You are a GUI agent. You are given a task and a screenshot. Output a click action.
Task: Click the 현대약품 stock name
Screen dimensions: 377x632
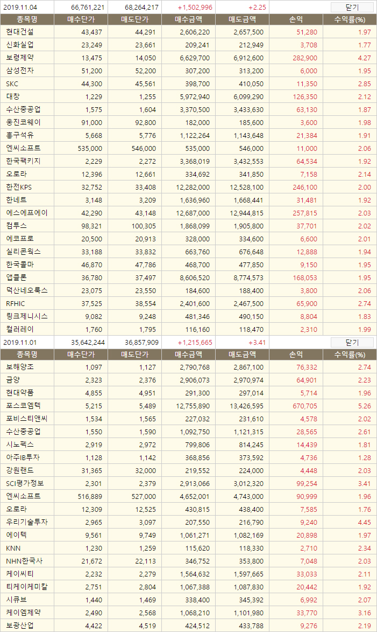20,393
